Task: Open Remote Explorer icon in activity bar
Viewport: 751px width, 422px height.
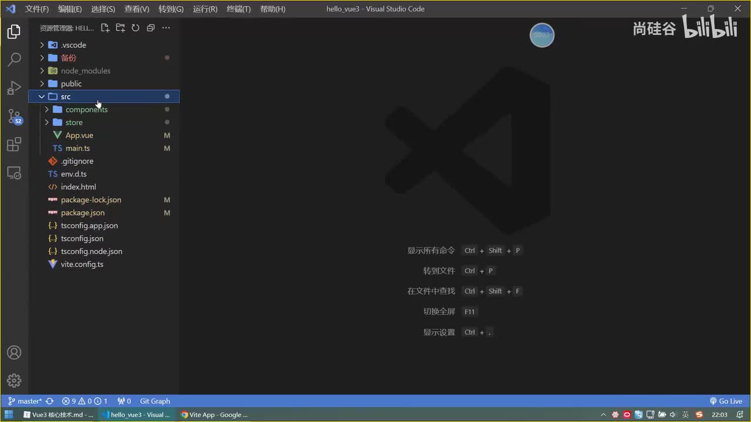Action: (x=14, y=172)
